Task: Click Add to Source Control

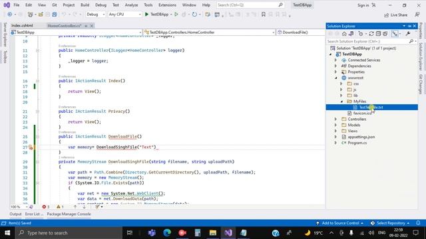Action: 340,223
